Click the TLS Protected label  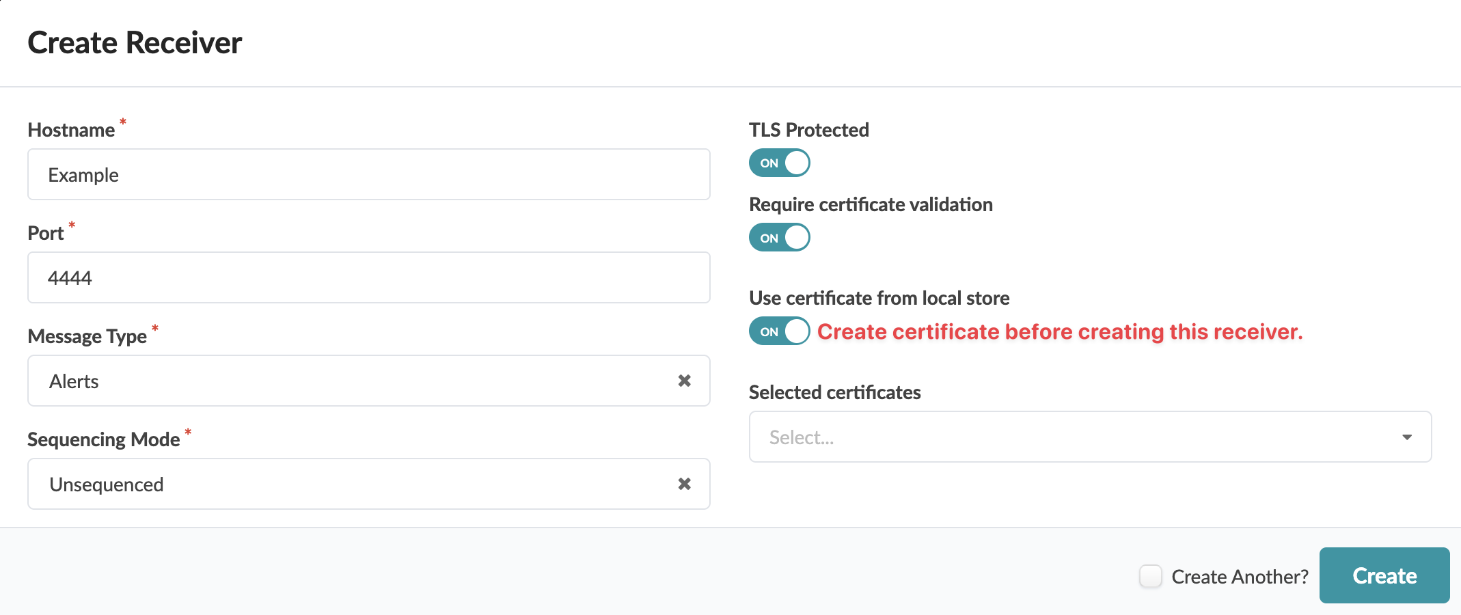click(808, 130)
